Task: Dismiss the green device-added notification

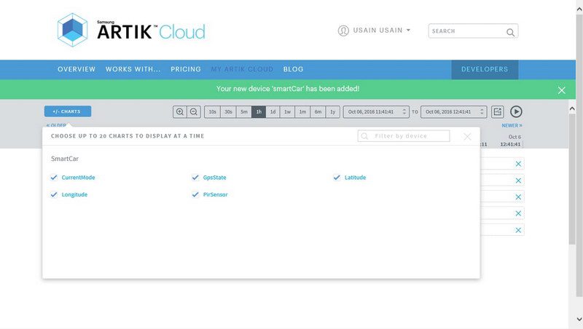Action: 561,90
